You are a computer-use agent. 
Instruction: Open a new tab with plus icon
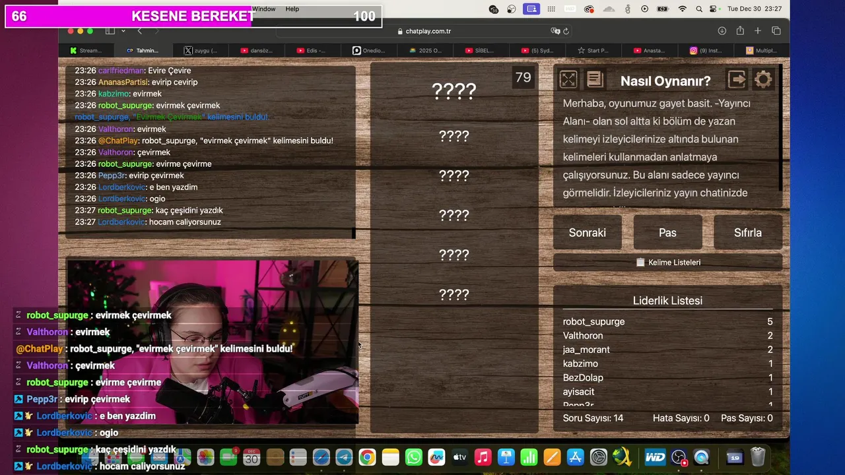point(758,31)
